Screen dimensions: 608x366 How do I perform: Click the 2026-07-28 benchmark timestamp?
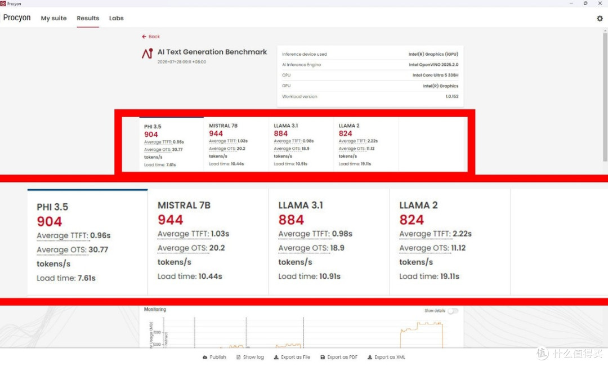(181, 62)
